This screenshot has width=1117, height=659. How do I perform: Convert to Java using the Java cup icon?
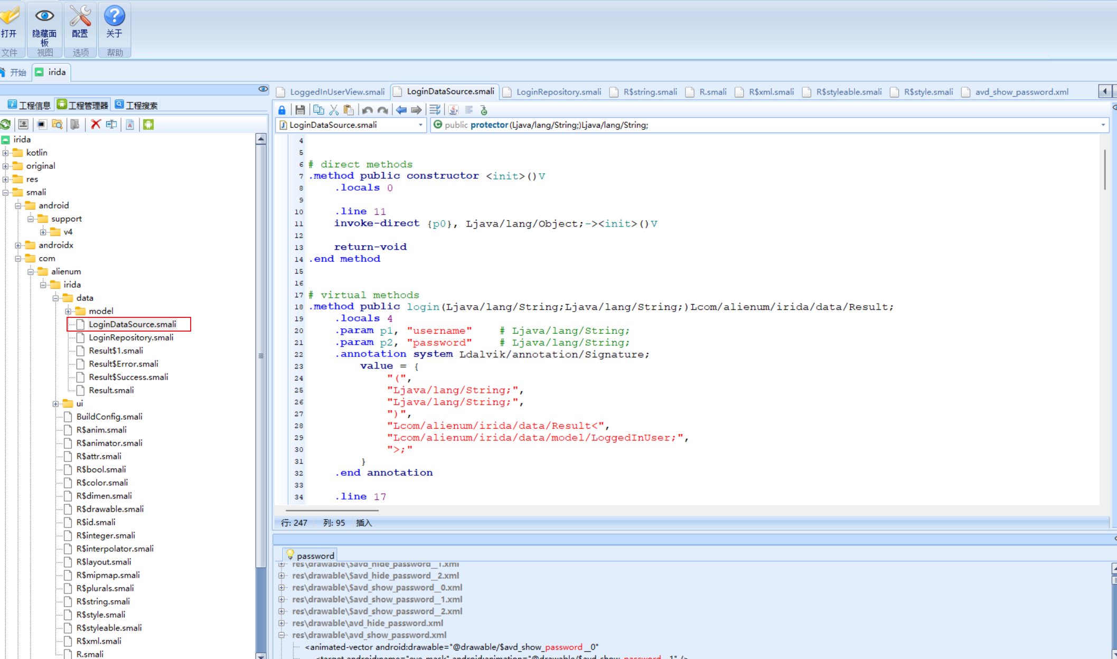pyautogui.click(x=454, y=110)
